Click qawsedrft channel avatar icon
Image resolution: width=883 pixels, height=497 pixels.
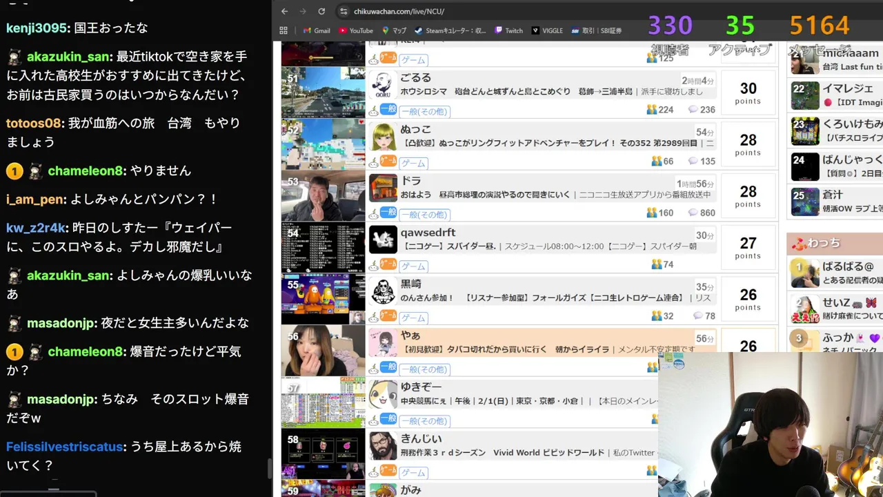pos(383,240)
